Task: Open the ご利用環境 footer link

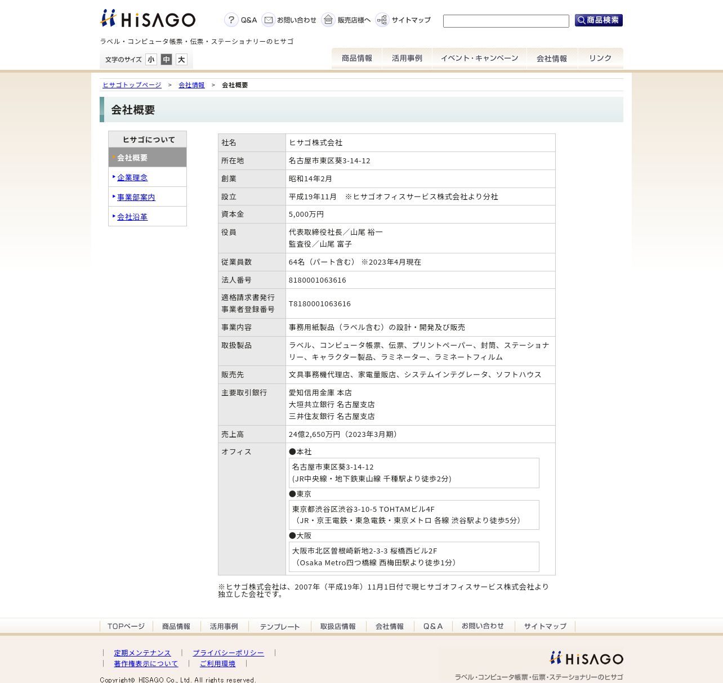Action: click(217, 664)
